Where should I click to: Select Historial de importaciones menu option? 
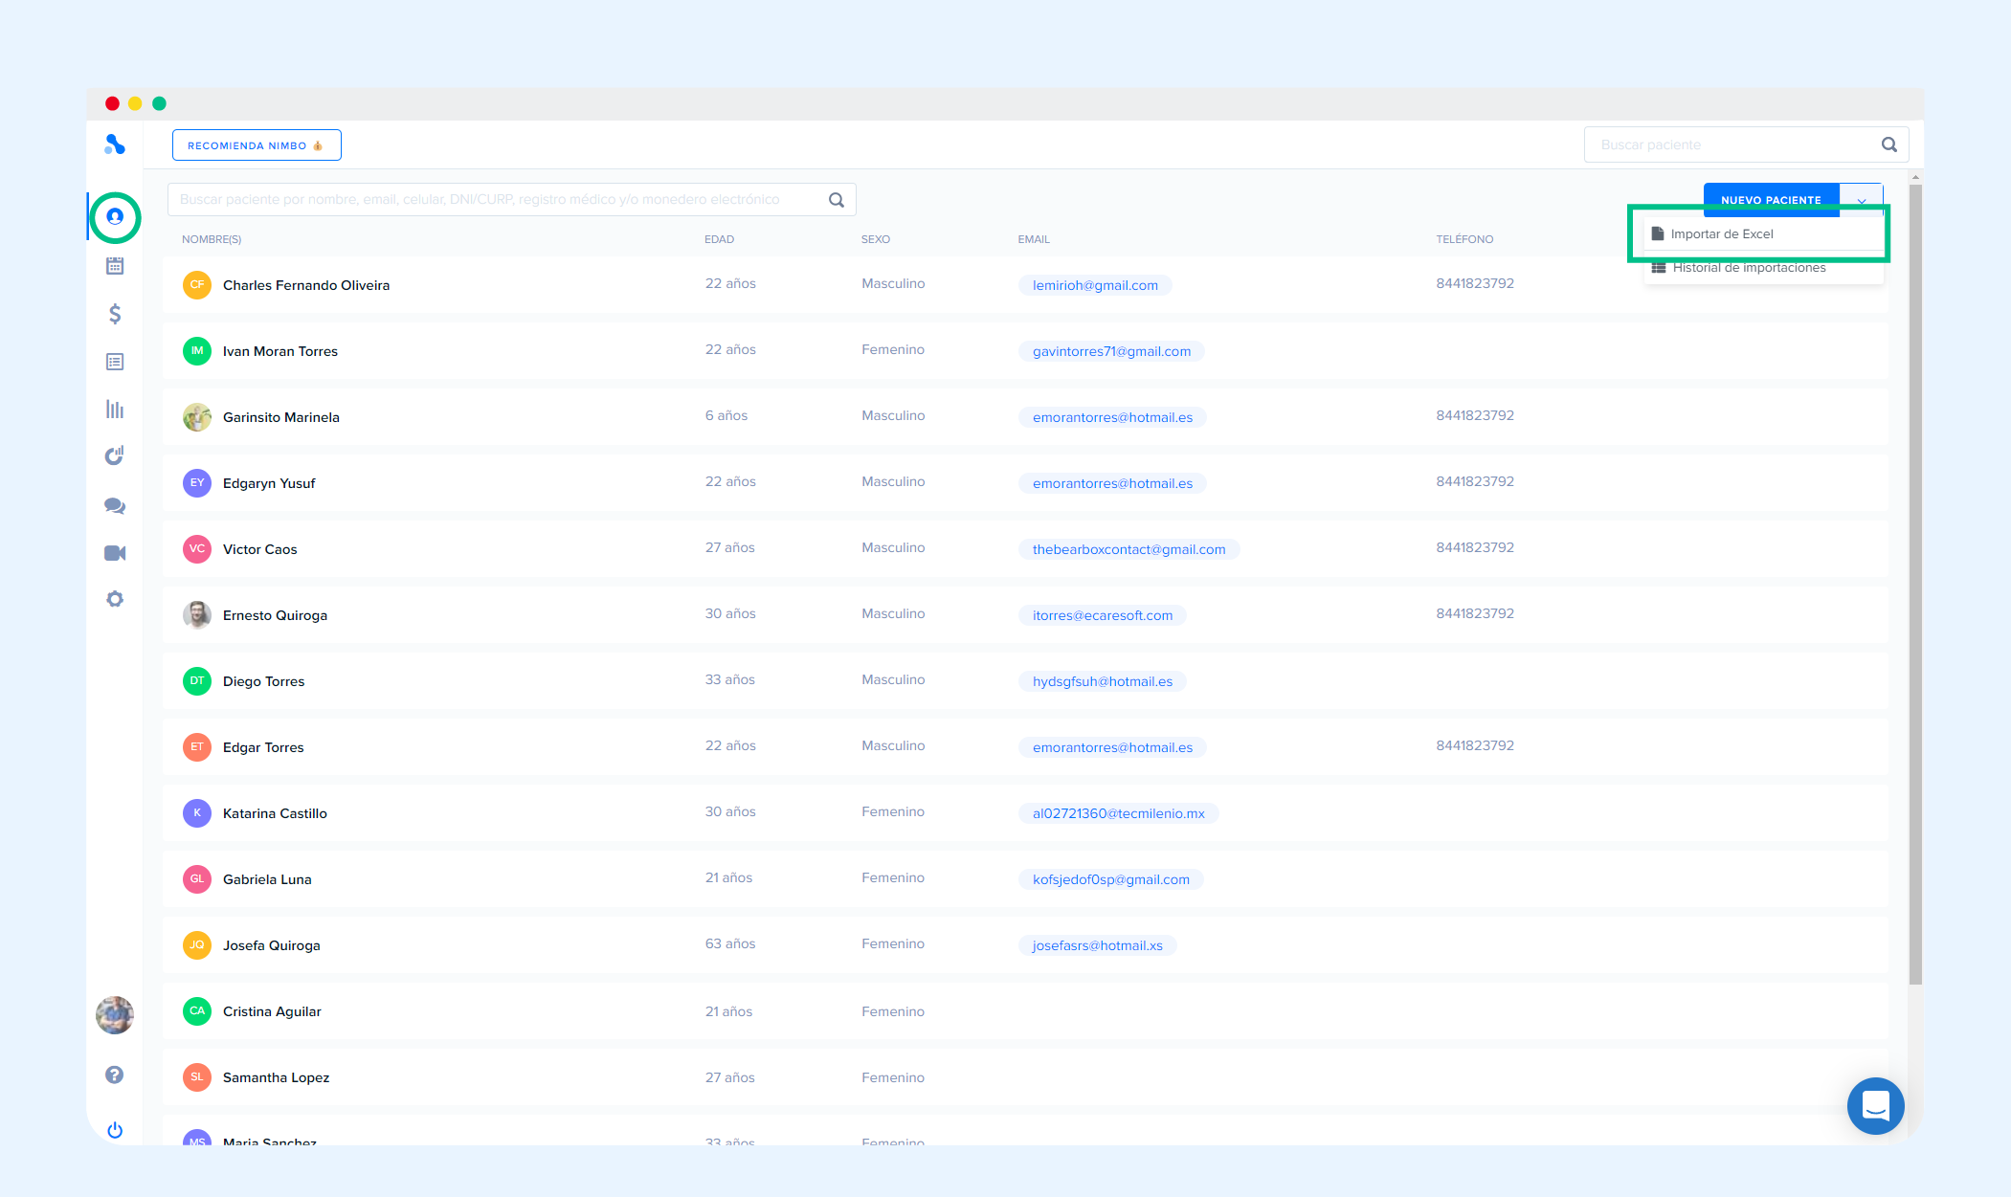pos(1748,268)
